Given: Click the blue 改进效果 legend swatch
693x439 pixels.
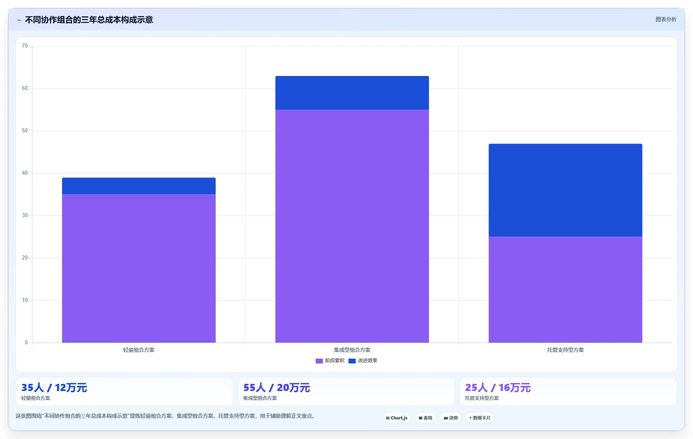Looking at the screenshot, I should tap(352, 361).
